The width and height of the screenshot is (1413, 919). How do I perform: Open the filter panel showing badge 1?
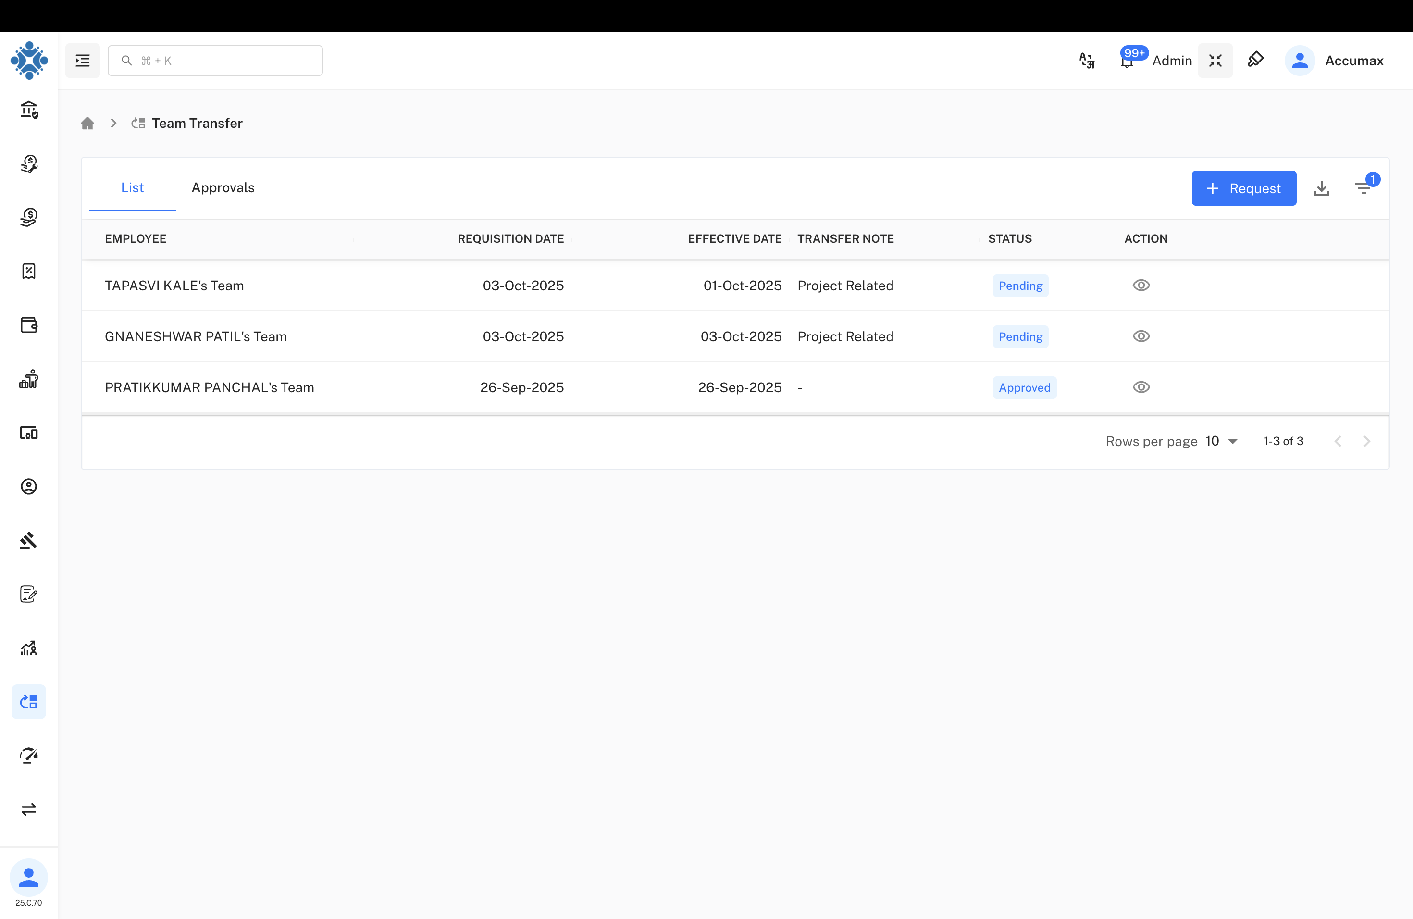[1363, 187]
